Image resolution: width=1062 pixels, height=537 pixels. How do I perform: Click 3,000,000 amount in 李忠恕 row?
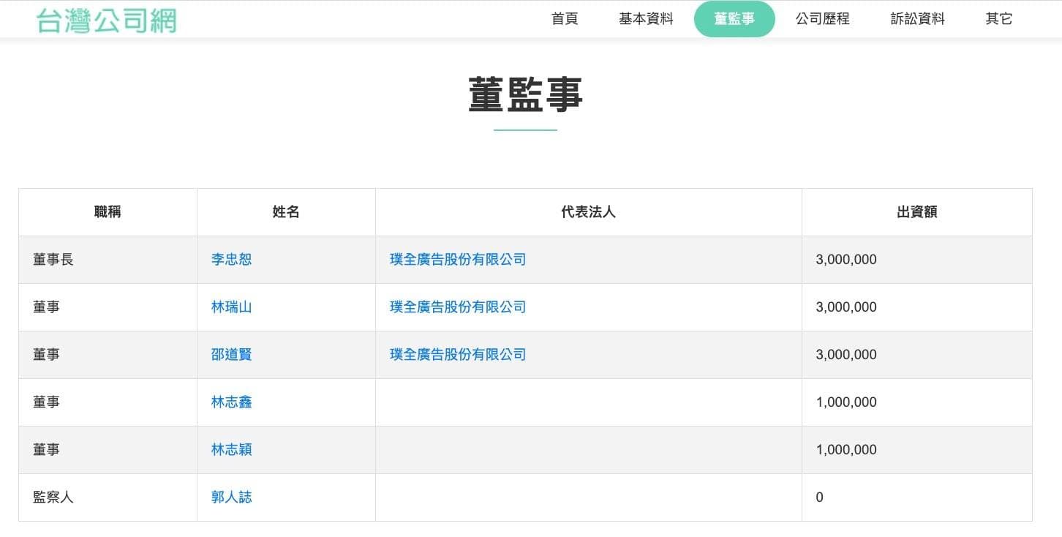point(846,260)
